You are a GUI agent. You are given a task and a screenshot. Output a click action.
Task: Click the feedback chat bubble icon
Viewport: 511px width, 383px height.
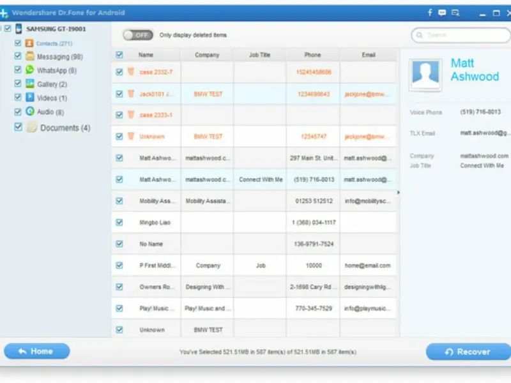[442, 13]
